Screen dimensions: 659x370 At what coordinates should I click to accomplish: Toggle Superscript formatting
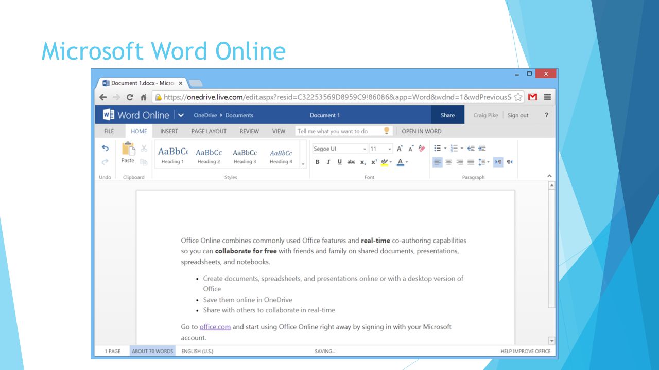point(374,162)
